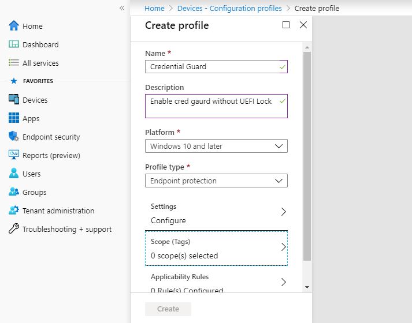Open Apps via the grid icon
Image resolution: width=412 pixels, height=323 pixels.
coord(14,118)
